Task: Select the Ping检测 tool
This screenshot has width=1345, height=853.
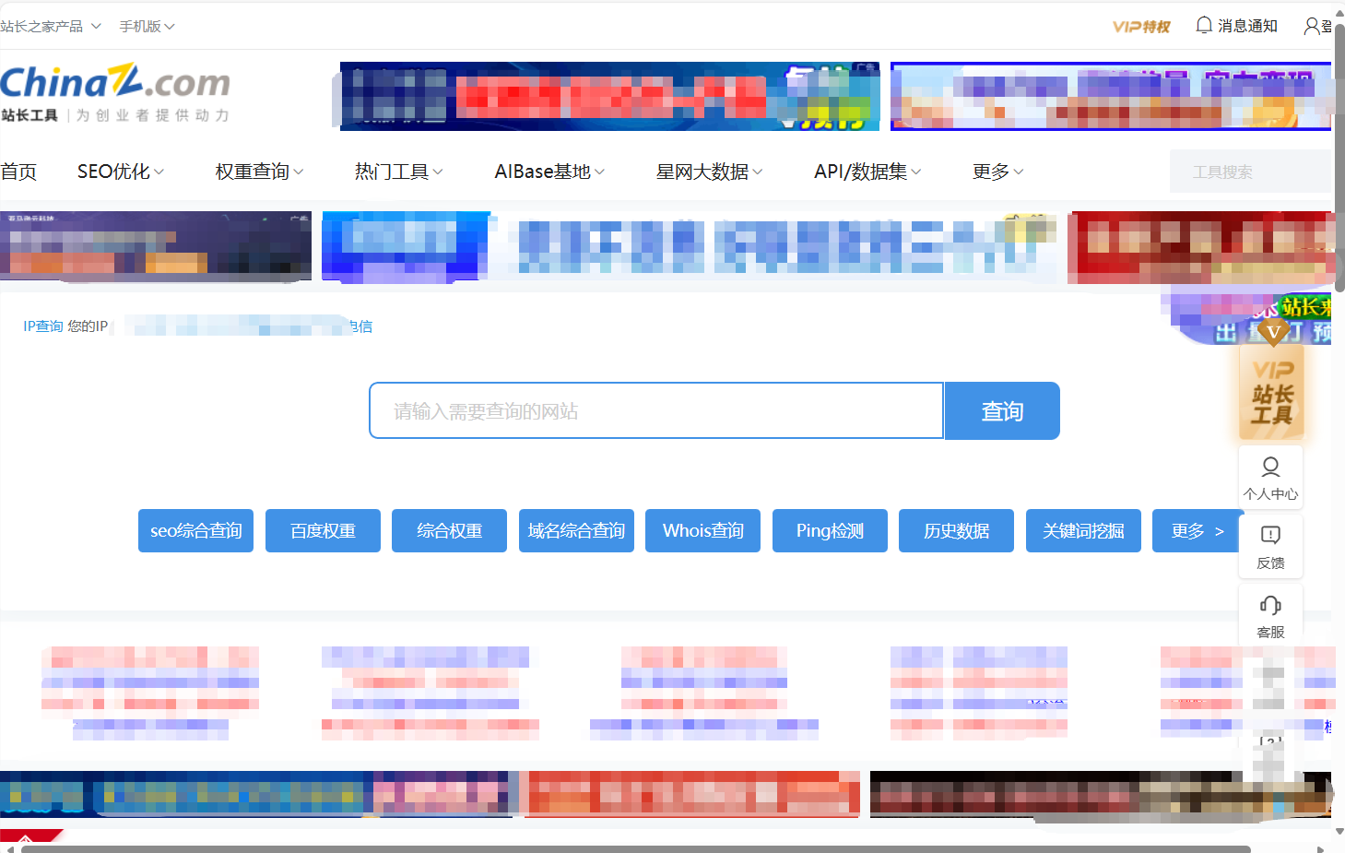Action: [x=829, y=530]
